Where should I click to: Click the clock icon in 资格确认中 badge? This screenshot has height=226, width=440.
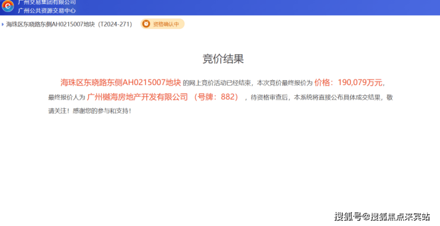[x=146, y=24]
